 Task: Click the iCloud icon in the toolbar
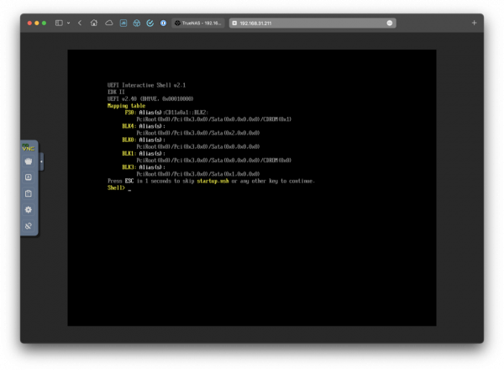point(109,23)
